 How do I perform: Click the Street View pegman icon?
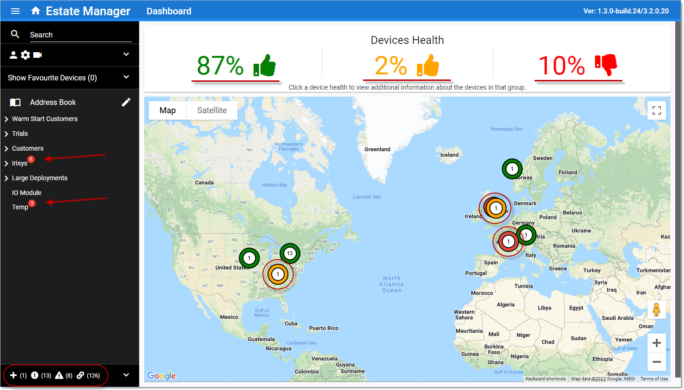coord(656,310)
